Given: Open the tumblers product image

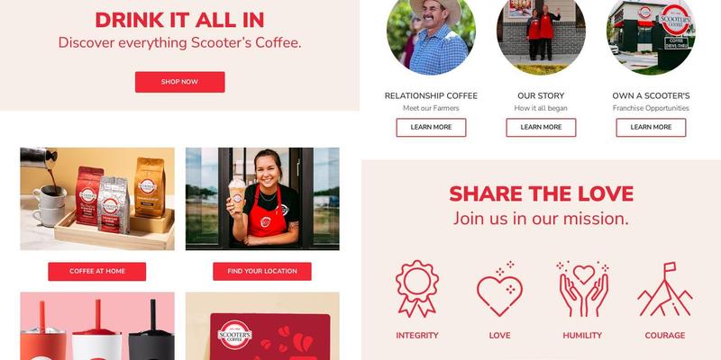Looking at the screenshot, I should pyautogui.click(x=97, y=326).
